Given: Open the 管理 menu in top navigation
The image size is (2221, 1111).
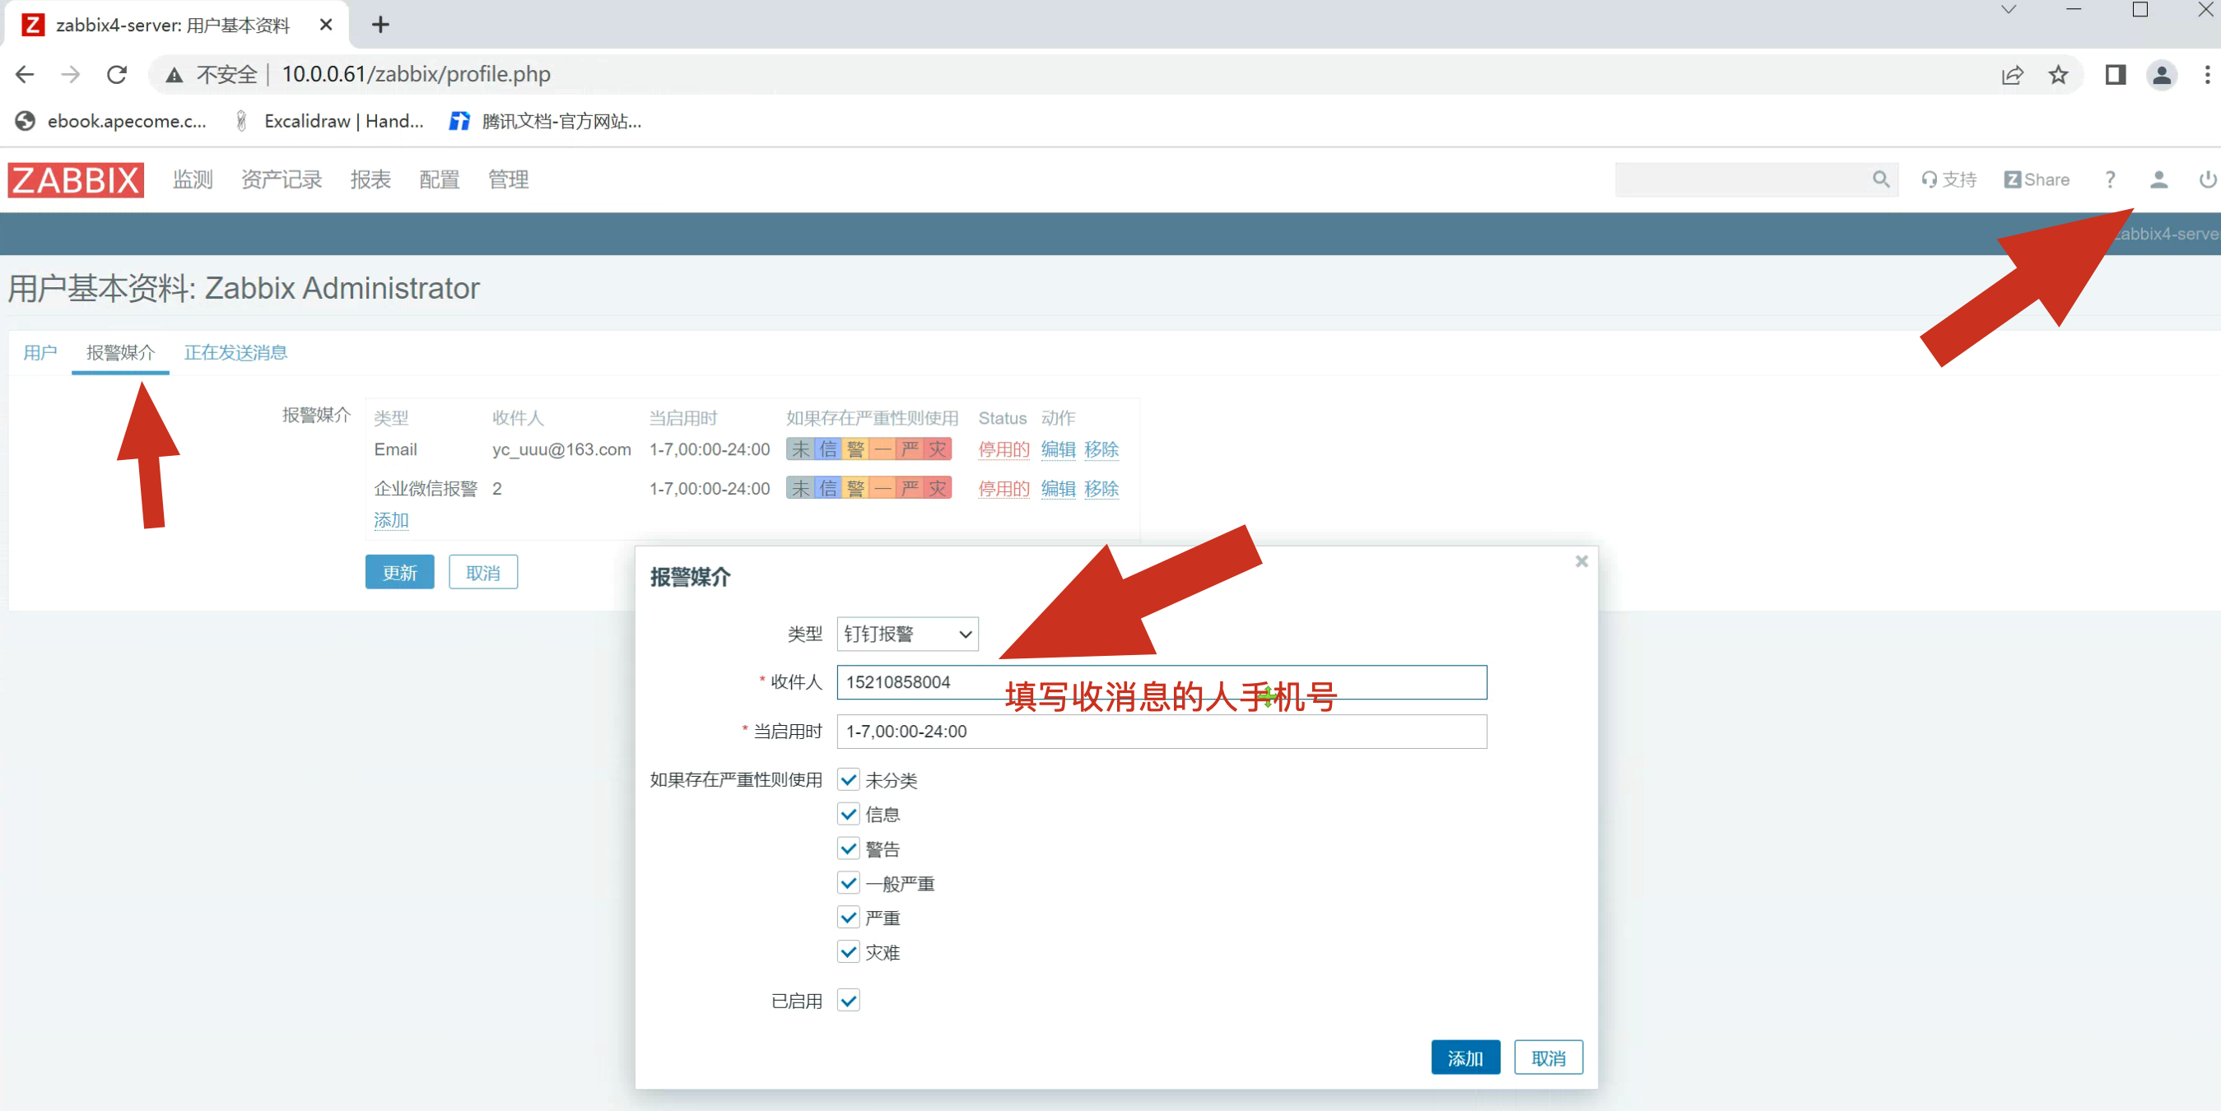Looking at the screenshot, I should (x=508, y=179).
